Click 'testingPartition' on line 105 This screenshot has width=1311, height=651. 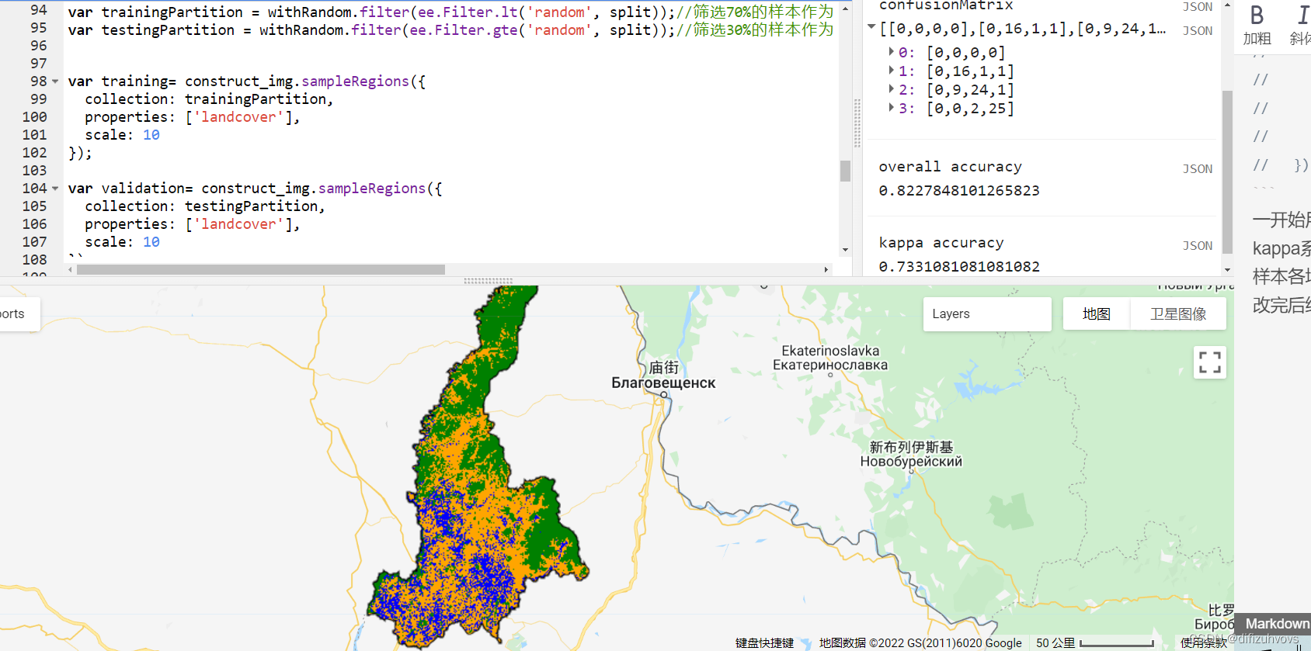[x=252, y=206]
